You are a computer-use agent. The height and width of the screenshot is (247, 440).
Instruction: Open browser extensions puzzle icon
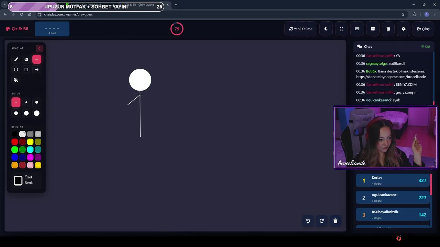pyautogui.click(x=414, y=14)
